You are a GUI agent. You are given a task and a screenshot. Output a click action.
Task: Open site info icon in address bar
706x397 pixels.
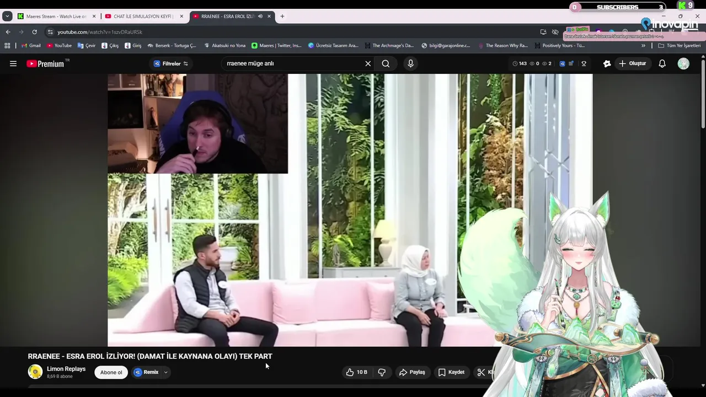(x=50, y=32)
